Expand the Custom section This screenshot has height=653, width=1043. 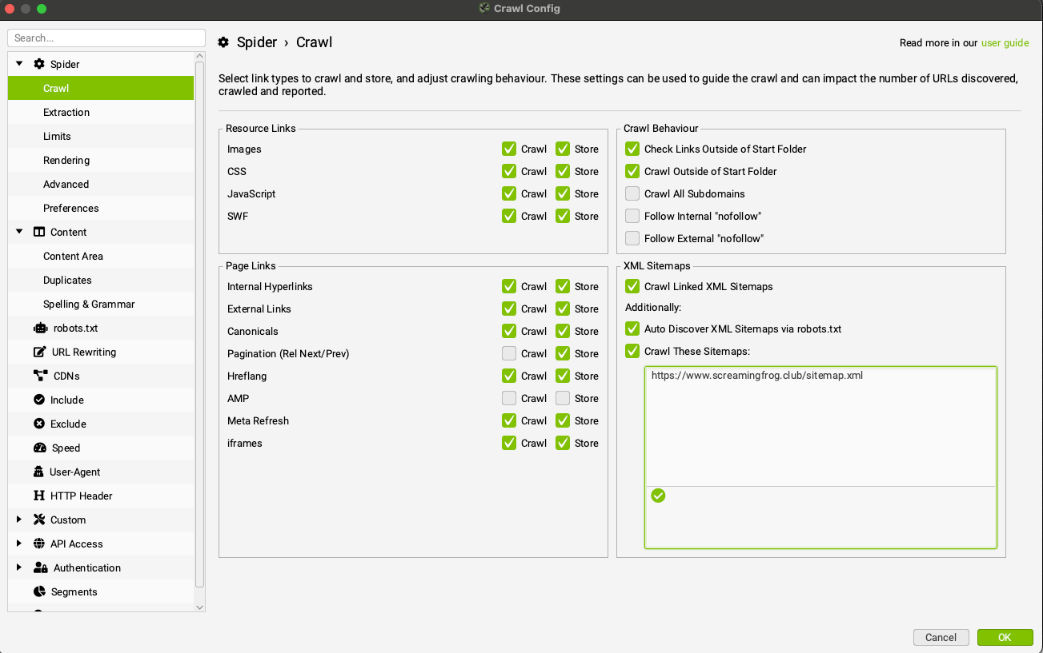click(18, 520)
